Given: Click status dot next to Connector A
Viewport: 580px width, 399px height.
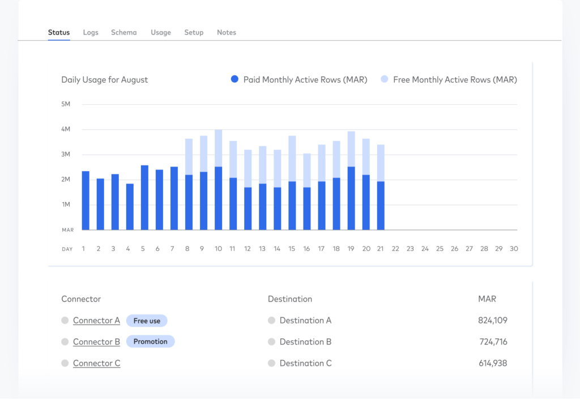Looking at the screenshot, I should [x=65, y=321].
